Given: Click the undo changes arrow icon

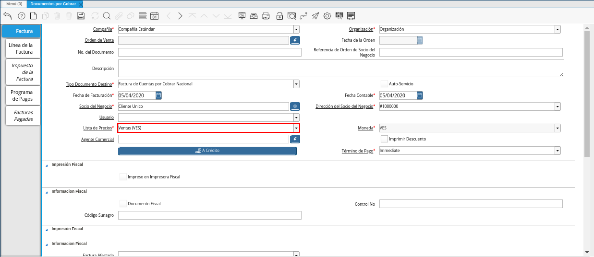Looking at the screenshot, I should click(x=7, y=16).
